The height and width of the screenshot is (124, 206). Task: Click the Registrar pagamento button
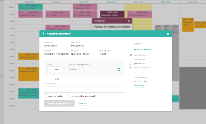pos(59,103)
